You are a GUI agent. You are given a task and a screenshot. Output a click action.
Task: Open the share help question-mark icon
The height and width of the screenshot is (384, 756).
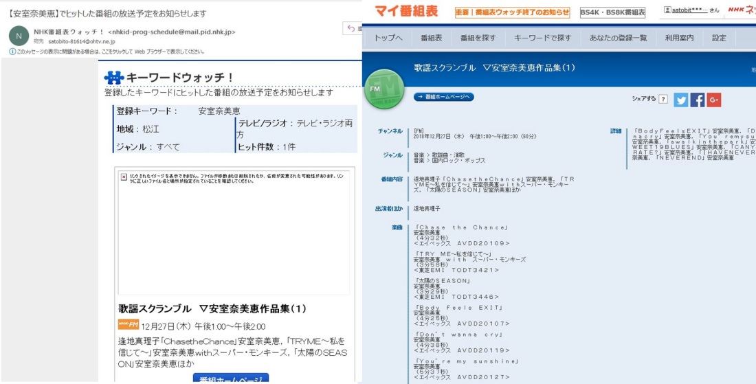[663, 99]
